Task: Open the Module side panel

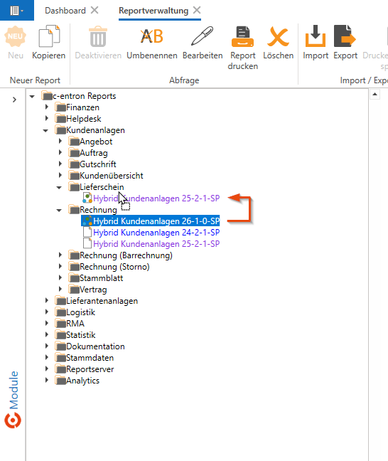Action: [14, 390]
